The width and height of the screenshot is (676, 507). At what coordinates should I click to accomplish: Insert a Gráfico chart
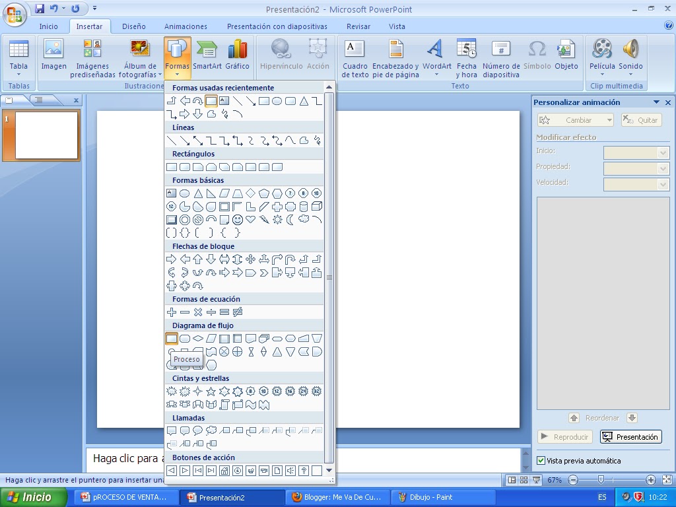237,55
